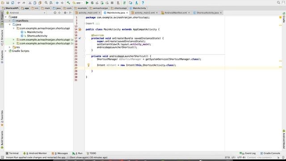The image size is (286, 161).
Task: Open the Structure side tool tab
Action: tap(2, 38)
